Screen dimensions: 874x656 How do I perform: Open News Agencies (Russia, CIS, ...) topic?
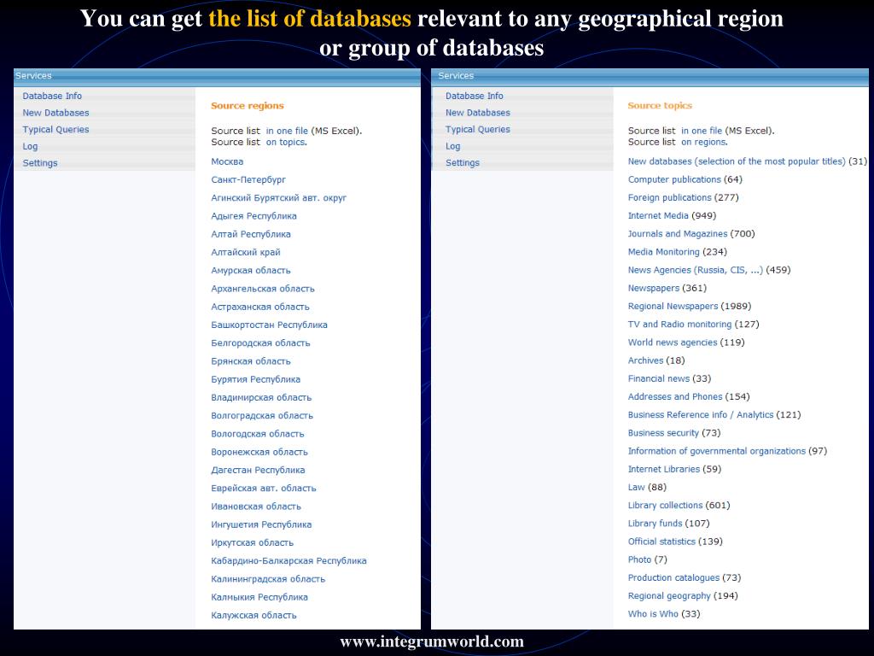695,270
